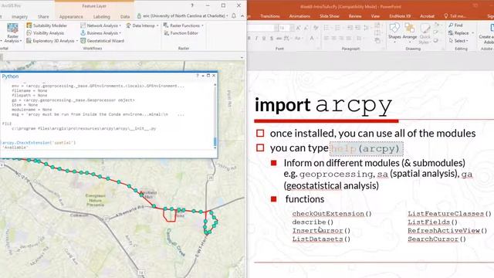Open Transitions tab in PowerPoint
The width and height of the screenshot is (494, 278).
[x=269, y=16]
